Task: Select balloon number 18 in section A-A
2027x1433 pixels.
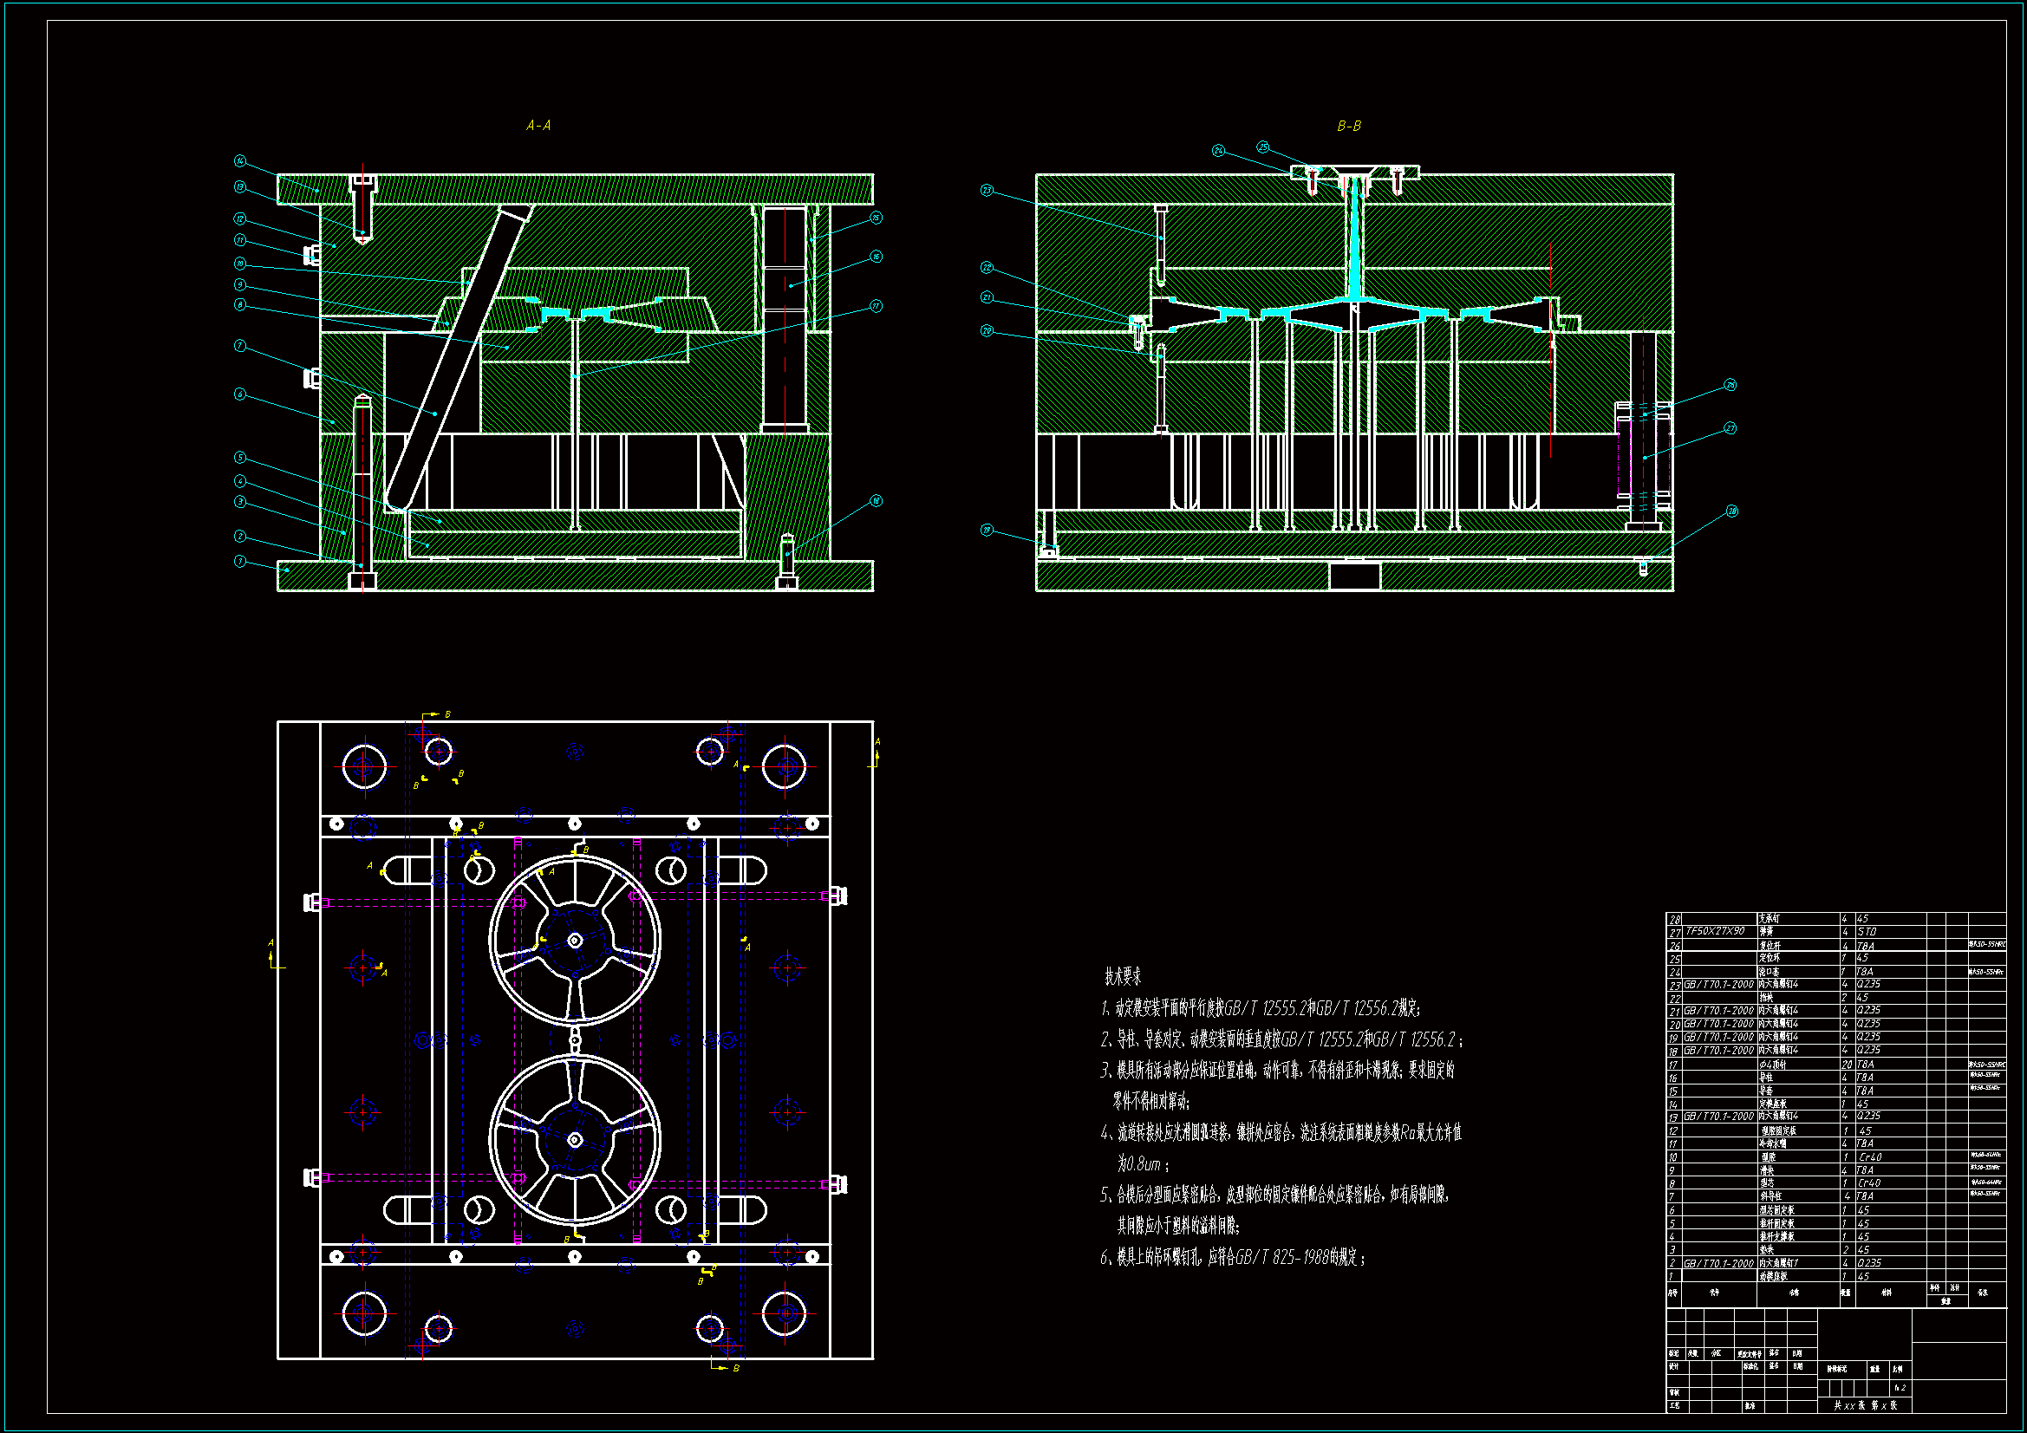Action: coord(876,500)
